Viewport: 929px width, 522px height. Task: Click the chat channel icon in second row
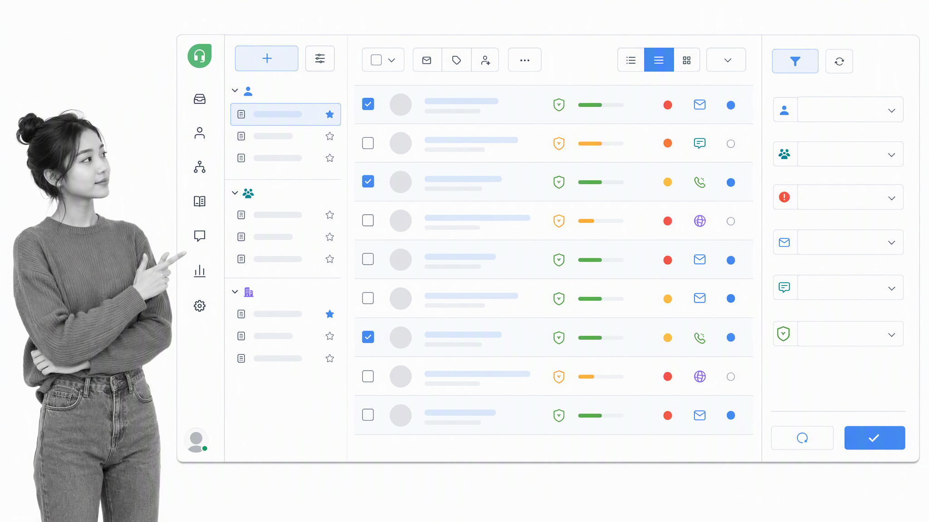pos(700,143)
